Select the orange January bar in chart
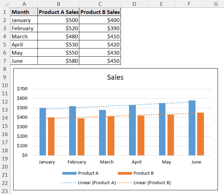 click(51, 137)
